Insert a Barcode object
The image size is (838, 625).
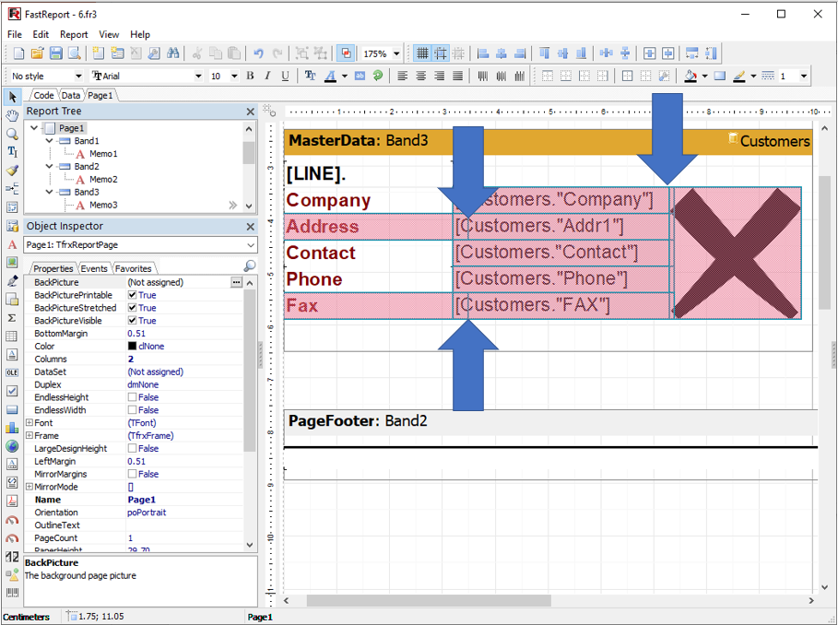12,593
